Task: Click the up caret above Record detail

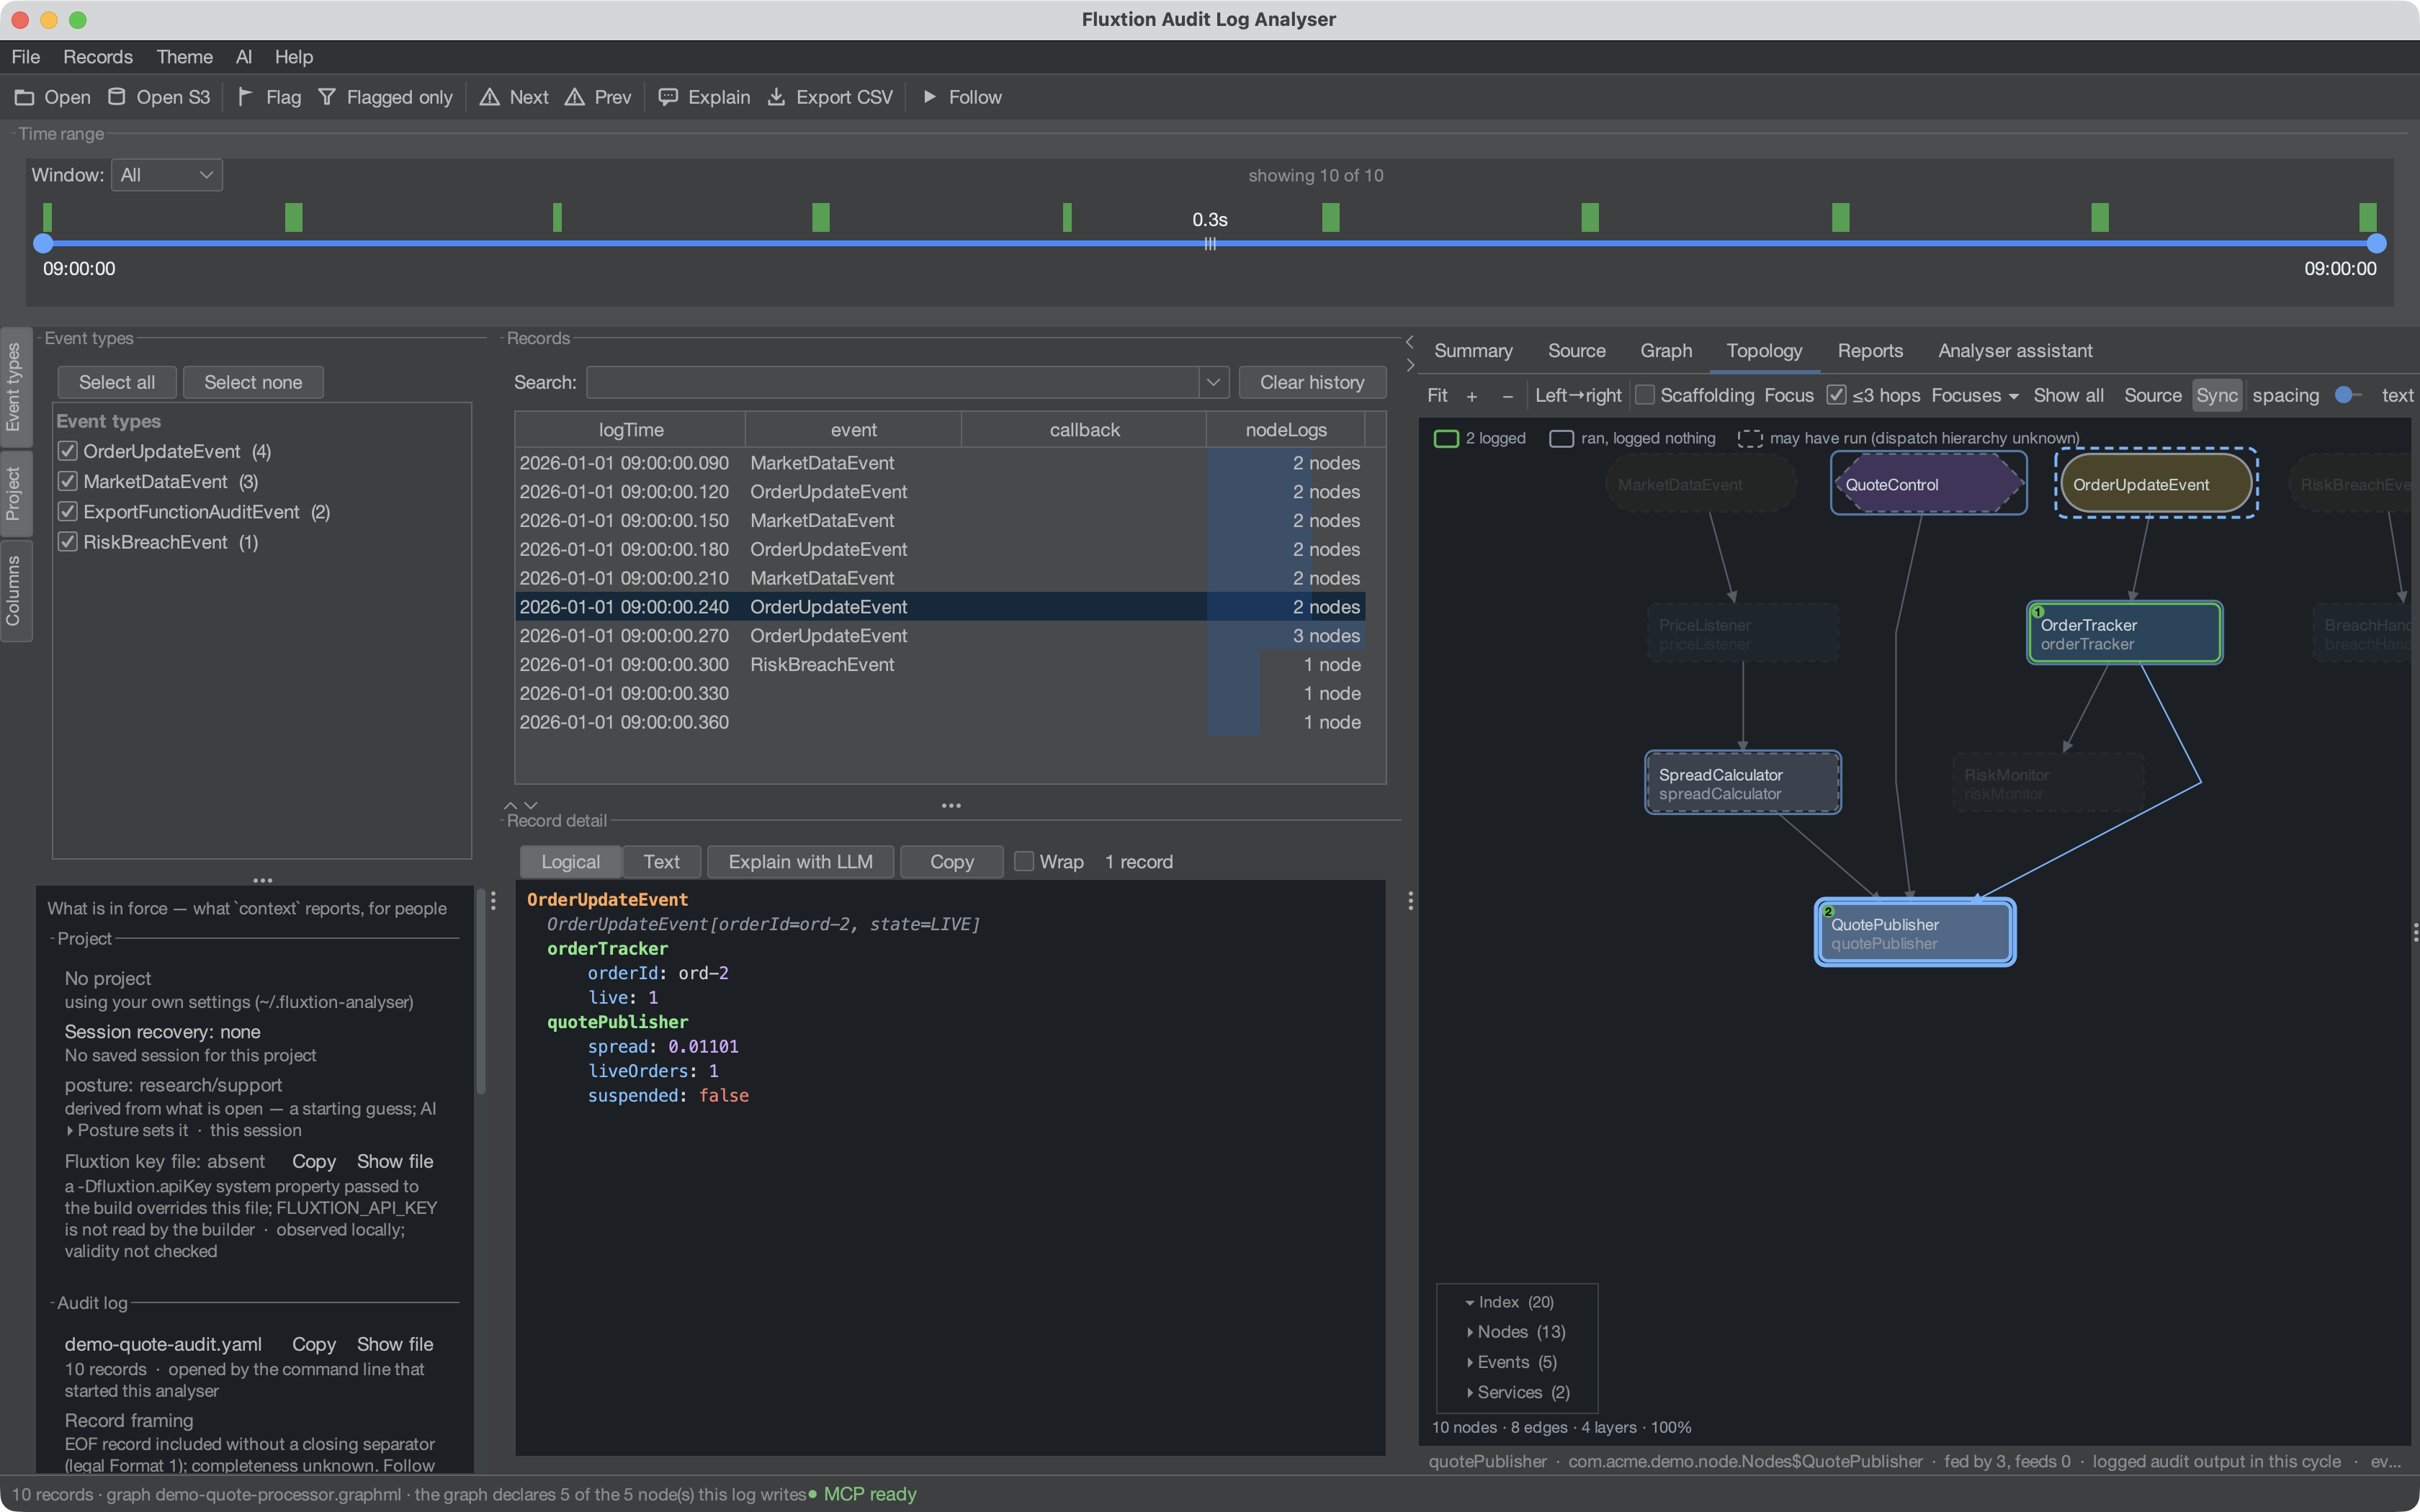Action: coord(511,805)
